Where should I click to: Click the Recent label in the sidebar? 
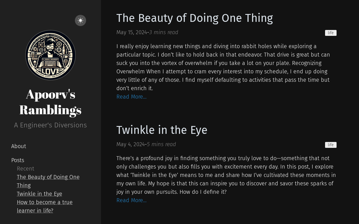(x=26, y=169)
